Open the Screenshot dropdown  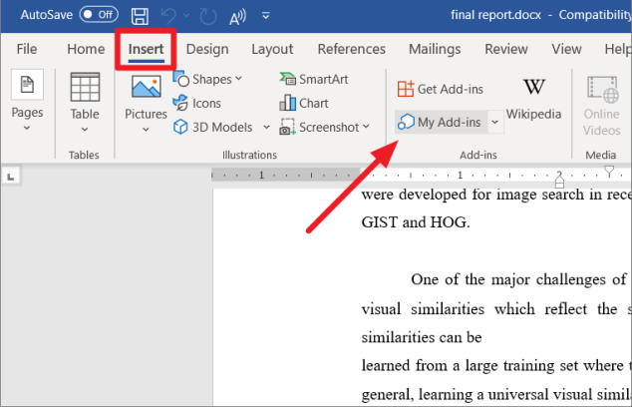(325, 127)
